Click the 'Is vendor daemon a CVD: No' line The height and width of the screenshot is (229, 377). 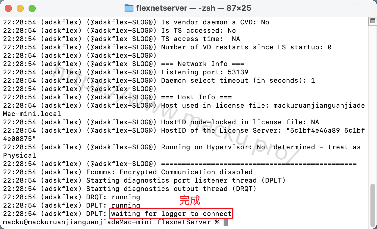215,22
